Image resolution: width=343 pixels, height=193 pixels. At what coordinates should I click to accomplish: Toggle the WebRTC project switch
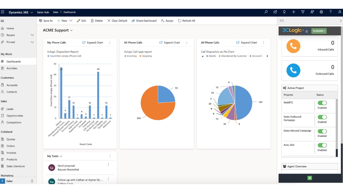tap(322, 103)
